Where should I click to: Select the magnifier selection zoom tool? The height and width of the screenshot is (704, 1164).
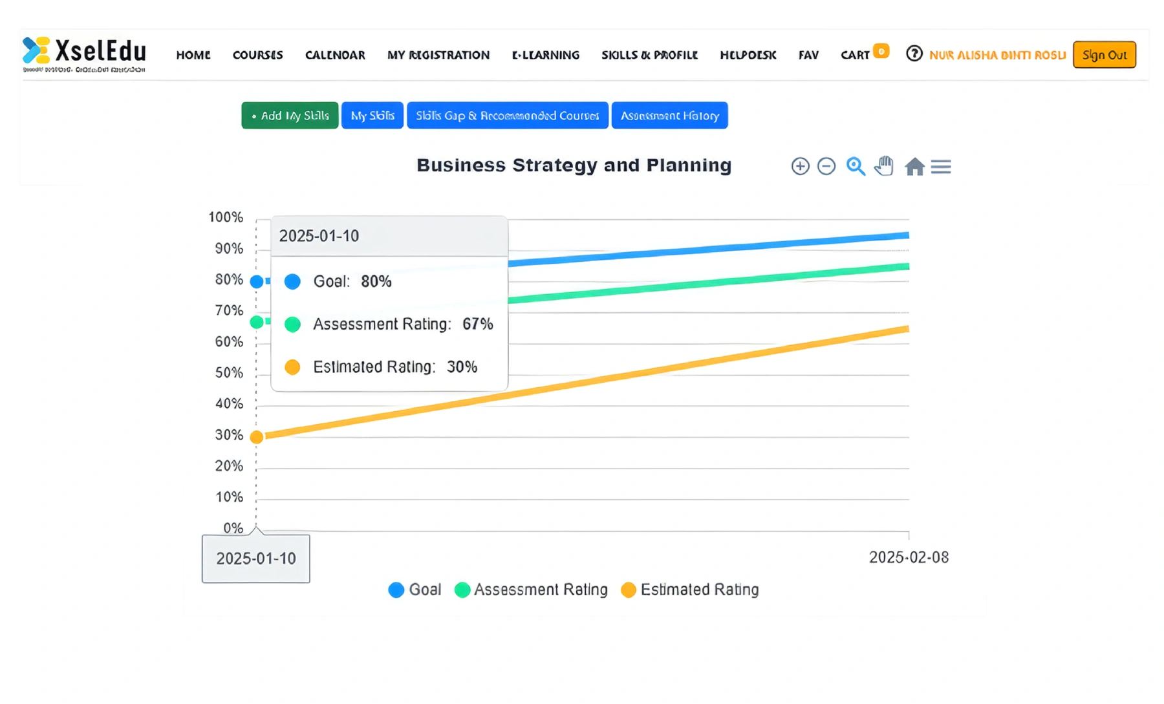coord(856,166)
